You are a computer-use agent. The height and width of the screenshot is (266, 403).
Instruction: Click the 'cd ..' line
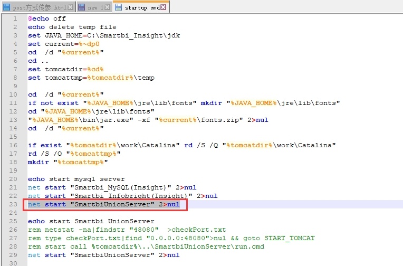coord(38,61)
